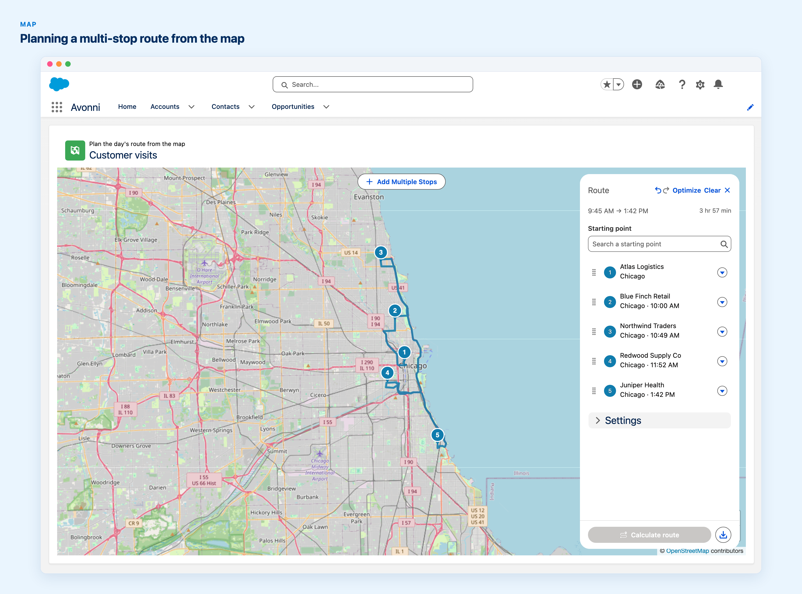This screenshot has width=802, height=594.
Task: Click the edit page pencil icon
Action: [750, 107]
